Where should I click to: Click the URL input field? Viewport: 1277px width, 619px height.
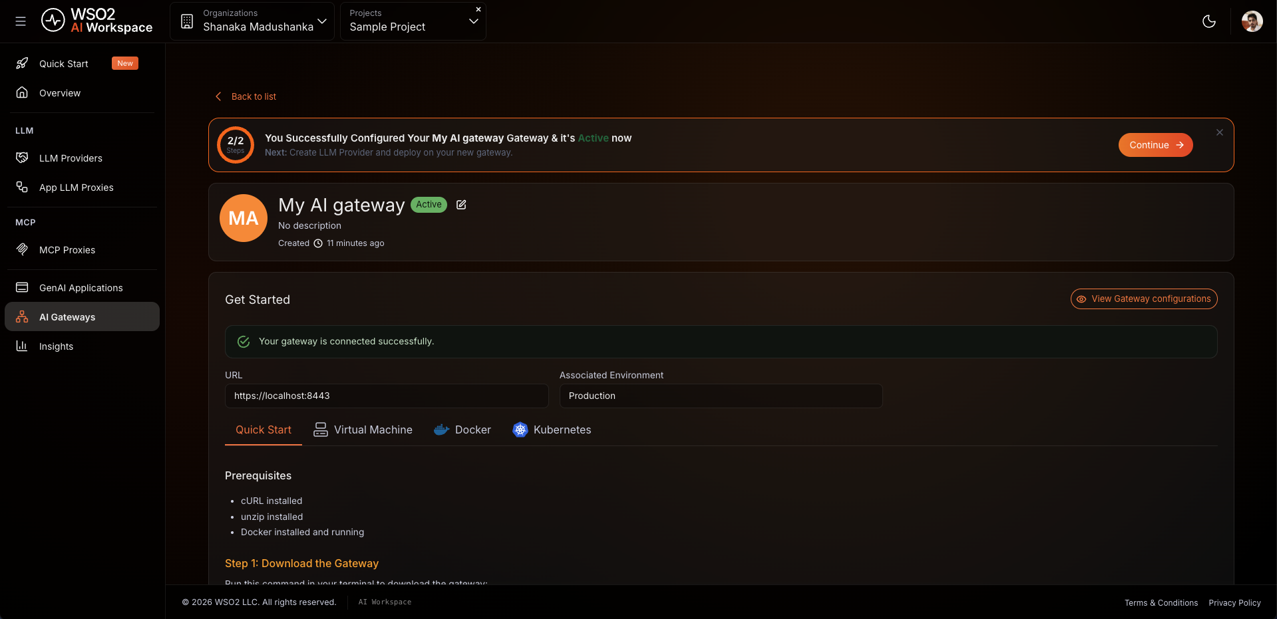click(x=387, y=396)
